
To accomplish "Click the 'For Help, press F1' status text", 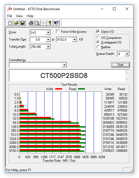I will (x=18, y=170).
